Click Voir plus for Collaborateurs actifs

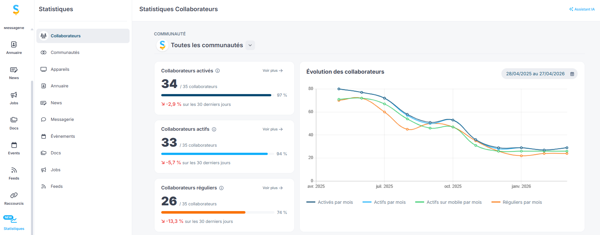[x=273, y=129]
